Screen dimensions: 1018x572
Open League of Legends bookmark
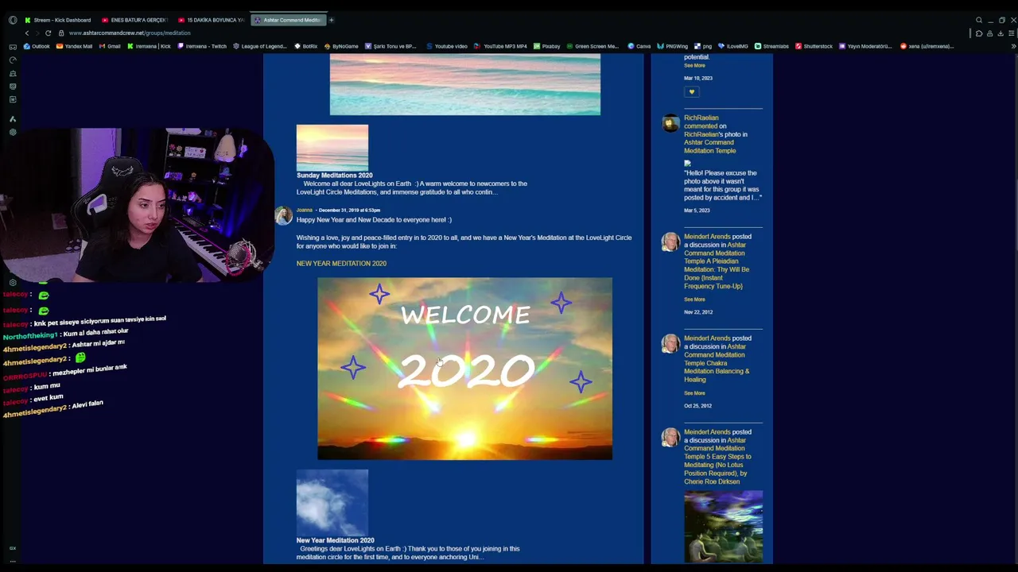(x=259, y=46)
